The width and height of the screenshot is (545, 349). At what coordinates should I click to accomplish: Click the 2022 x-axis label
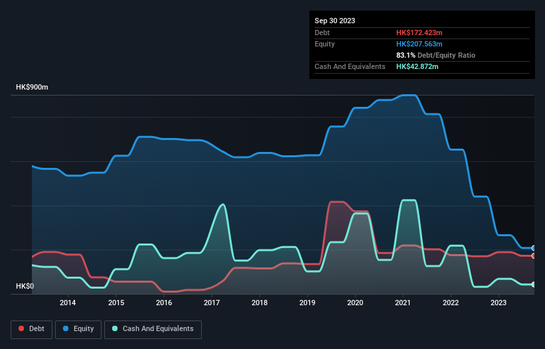click(451, 303)
